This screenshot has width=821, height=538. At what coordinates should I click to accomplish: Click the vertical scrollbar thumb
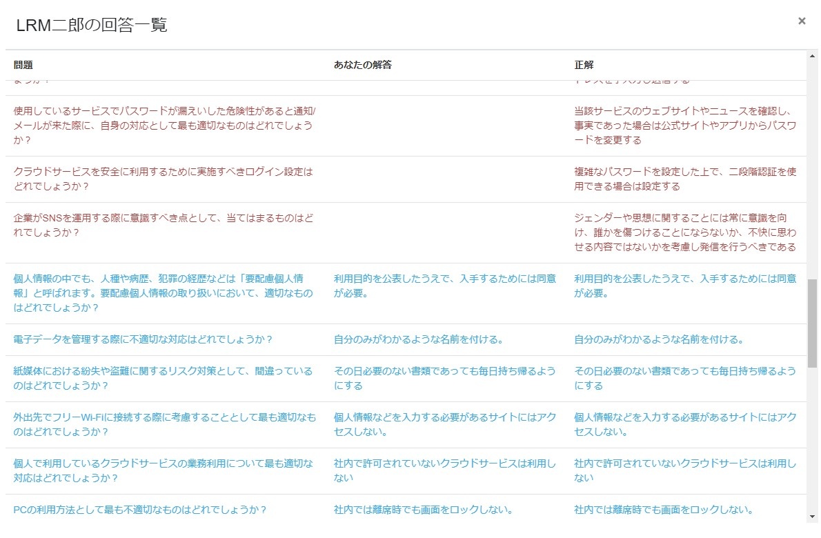(812, 324)
